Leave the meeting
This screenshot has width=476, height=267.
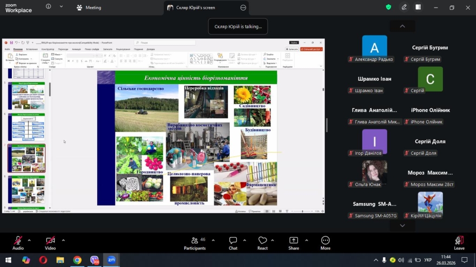pos(459,242)
